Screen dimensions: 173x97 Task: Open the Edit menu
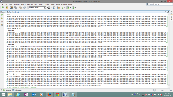(6, 4)
